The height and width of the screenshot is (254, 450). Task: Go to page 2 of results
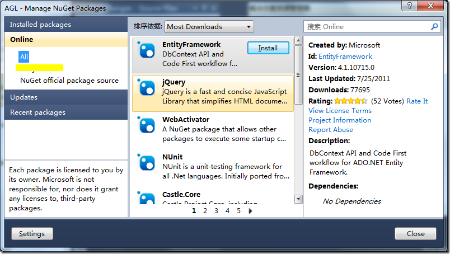(x=205, y=211)
